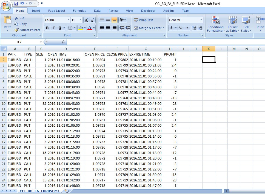Apply percent style
265x194 pixels.
[181, 28]
